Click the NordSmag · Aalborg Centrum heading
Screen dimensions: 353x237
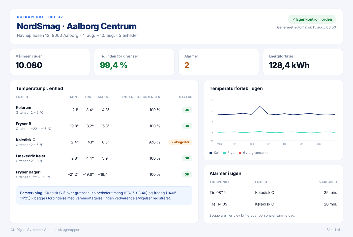point(77,26)
